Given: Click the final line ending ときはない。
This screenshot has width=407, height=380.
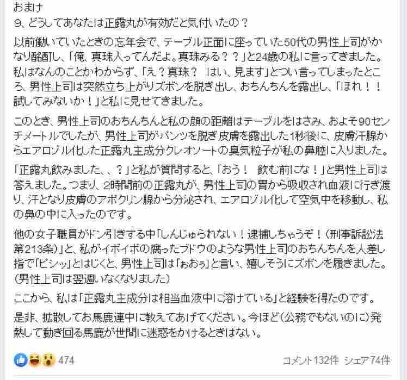Looking at the screenshot, I should pos(137,333).
